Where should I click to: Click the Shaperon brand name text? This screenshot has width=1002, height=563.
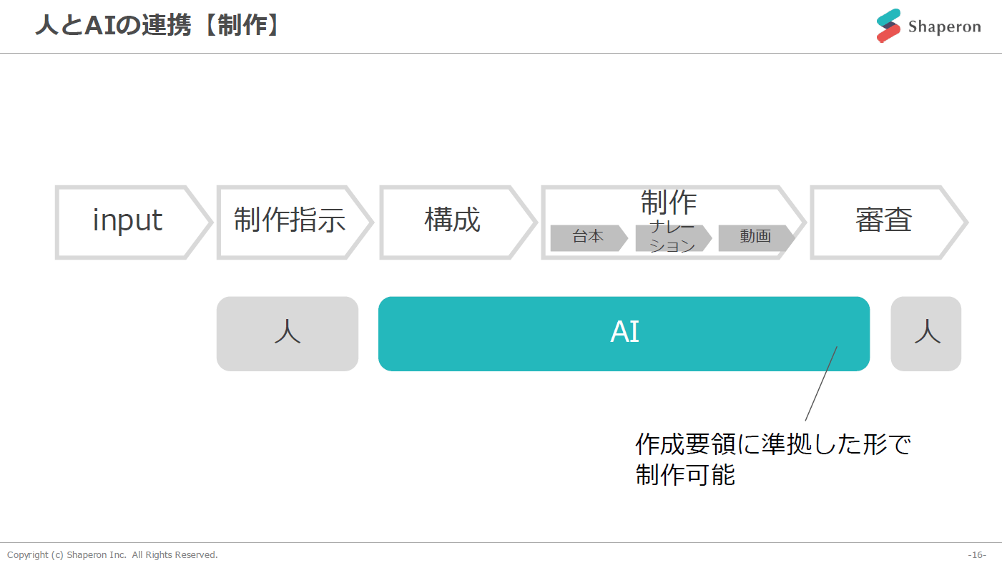(944, 27)
